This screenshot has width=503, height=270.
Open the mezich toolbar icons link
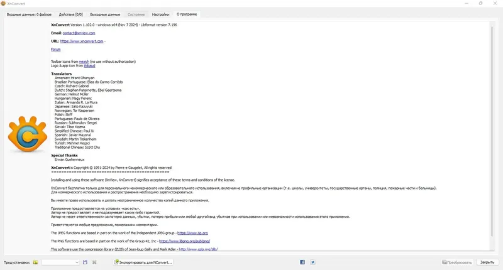pos(84,62)
